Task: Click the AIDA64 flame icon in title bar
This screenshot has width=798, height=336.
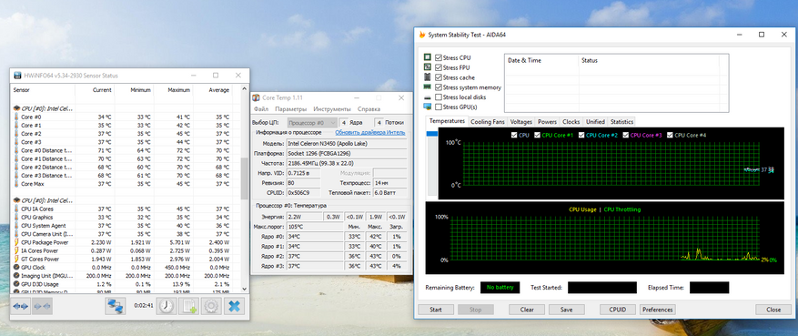Action: tap(422, 35)
